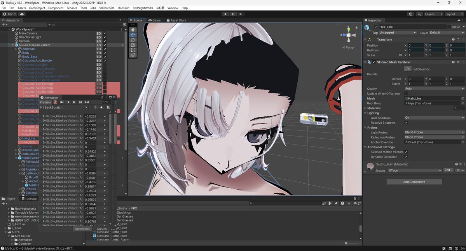Select the Transform tool in Scene toolbar
The height and width of the screenshot is (251, 466).
[x=133, y=55]
